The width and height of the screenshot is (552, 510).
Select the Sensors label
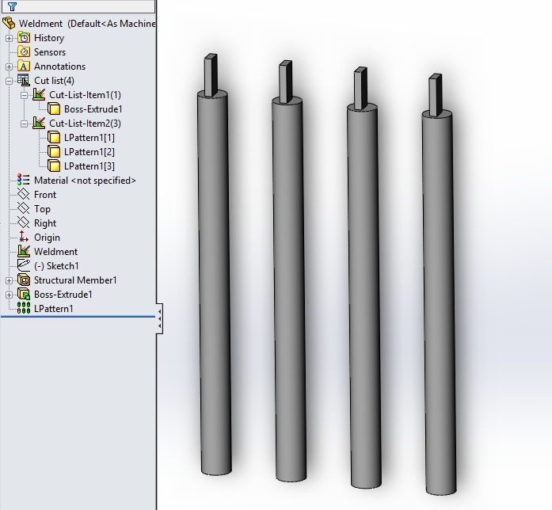pyautogui.click(x=50, y=52)
